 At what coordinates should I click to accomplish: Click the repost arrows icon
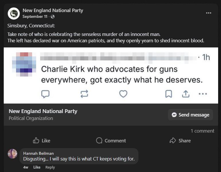[84, 94]
